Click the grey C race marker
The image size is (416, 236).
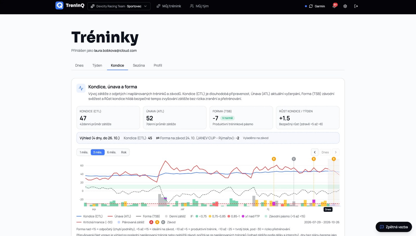point(294,159)
